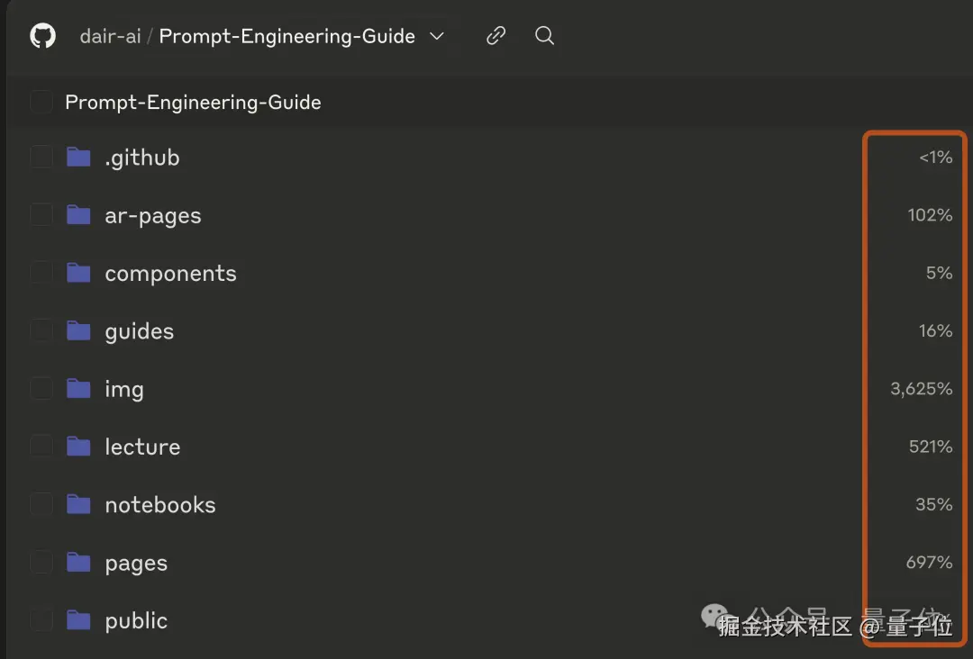Click the ar-pages folder icon

[79, 215]
